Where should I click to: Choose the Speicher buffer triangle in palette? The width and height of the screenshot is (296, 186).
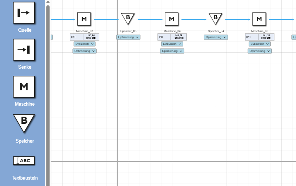coord(24,123)
